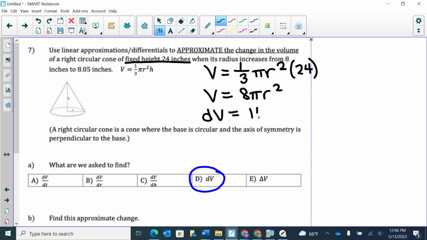
Task: Pick the Eraser tool
Action: point(192,30)
